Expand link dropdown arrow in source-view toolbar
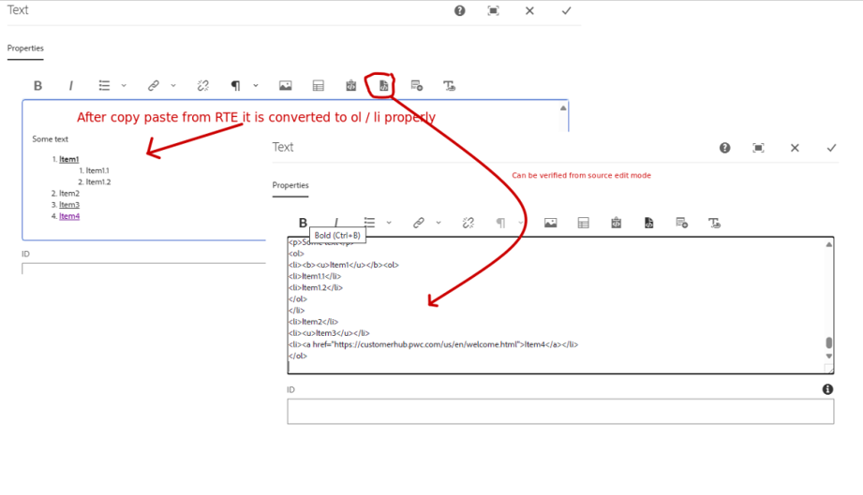 point(439,223)
